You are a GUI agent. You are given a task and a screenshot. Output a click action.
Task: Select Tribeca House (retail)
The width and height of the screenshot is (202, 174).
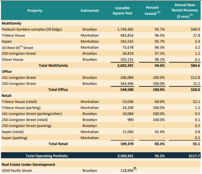click(19, 102)
